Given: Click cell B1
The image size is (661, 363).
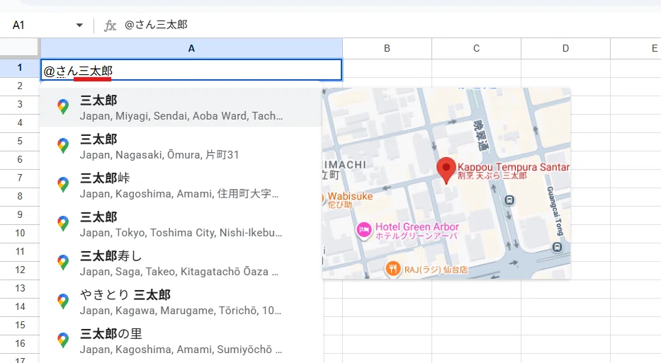Looking at the screenshot, I should coord(387,68).
